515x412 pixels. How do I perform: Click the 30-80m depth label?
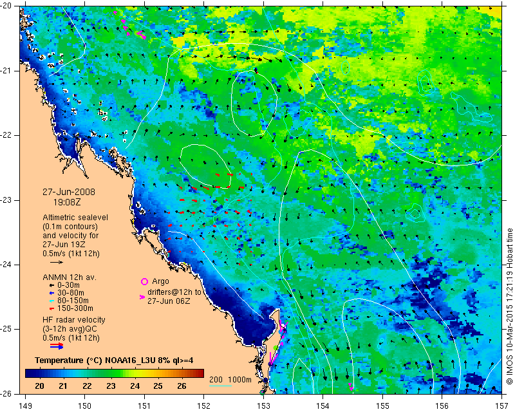click(x=71, y=293)
